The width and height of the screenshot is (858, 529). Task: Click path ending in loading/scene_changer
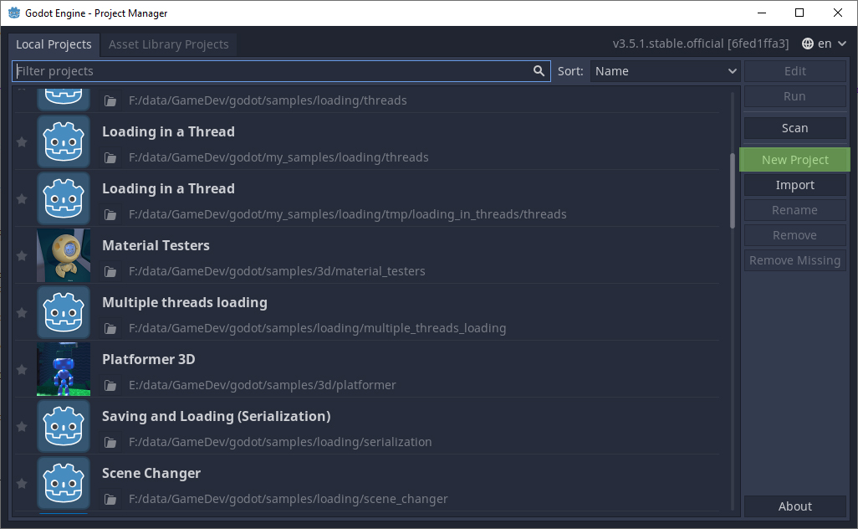(x=289, y=500)
